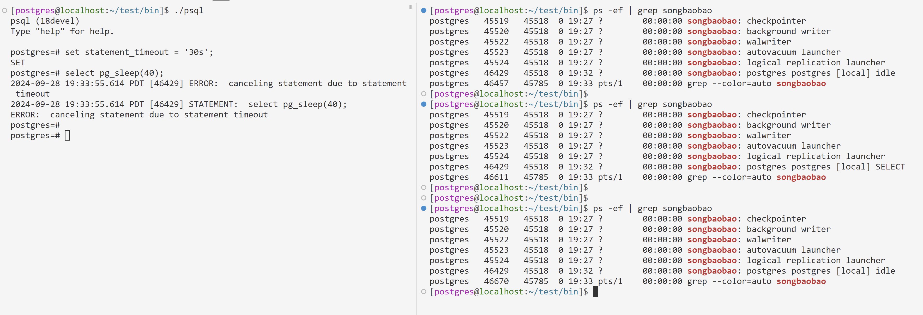Click the scrollbar marker at the top of the left terminal

[410, 7]
